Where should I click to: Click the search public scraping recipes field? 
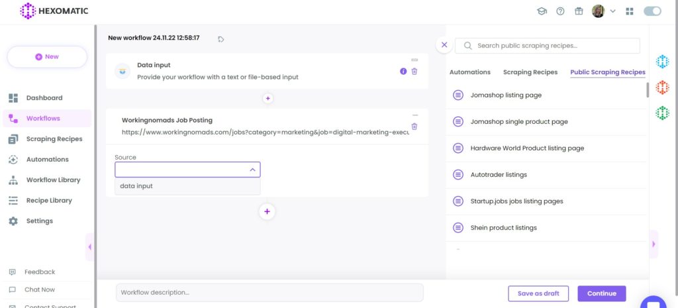pyautogui.click(x=548, y=46)
